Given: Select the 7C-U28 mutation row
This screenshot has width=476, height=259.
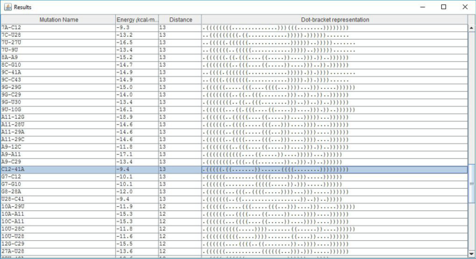Looking at the screenshot, I should point(234,35).
